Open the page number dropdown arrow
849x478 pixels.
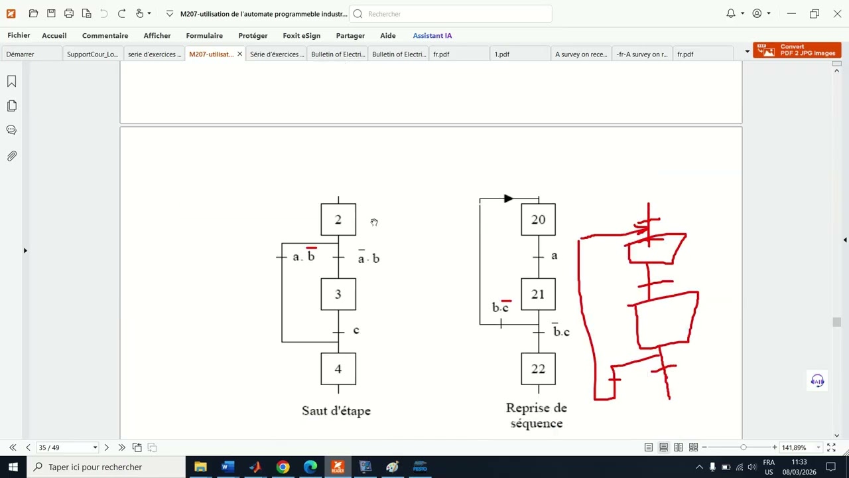[x=95, y=447]
